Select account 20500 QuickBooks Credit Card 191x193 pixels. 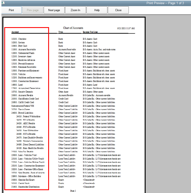coord(25,99)
